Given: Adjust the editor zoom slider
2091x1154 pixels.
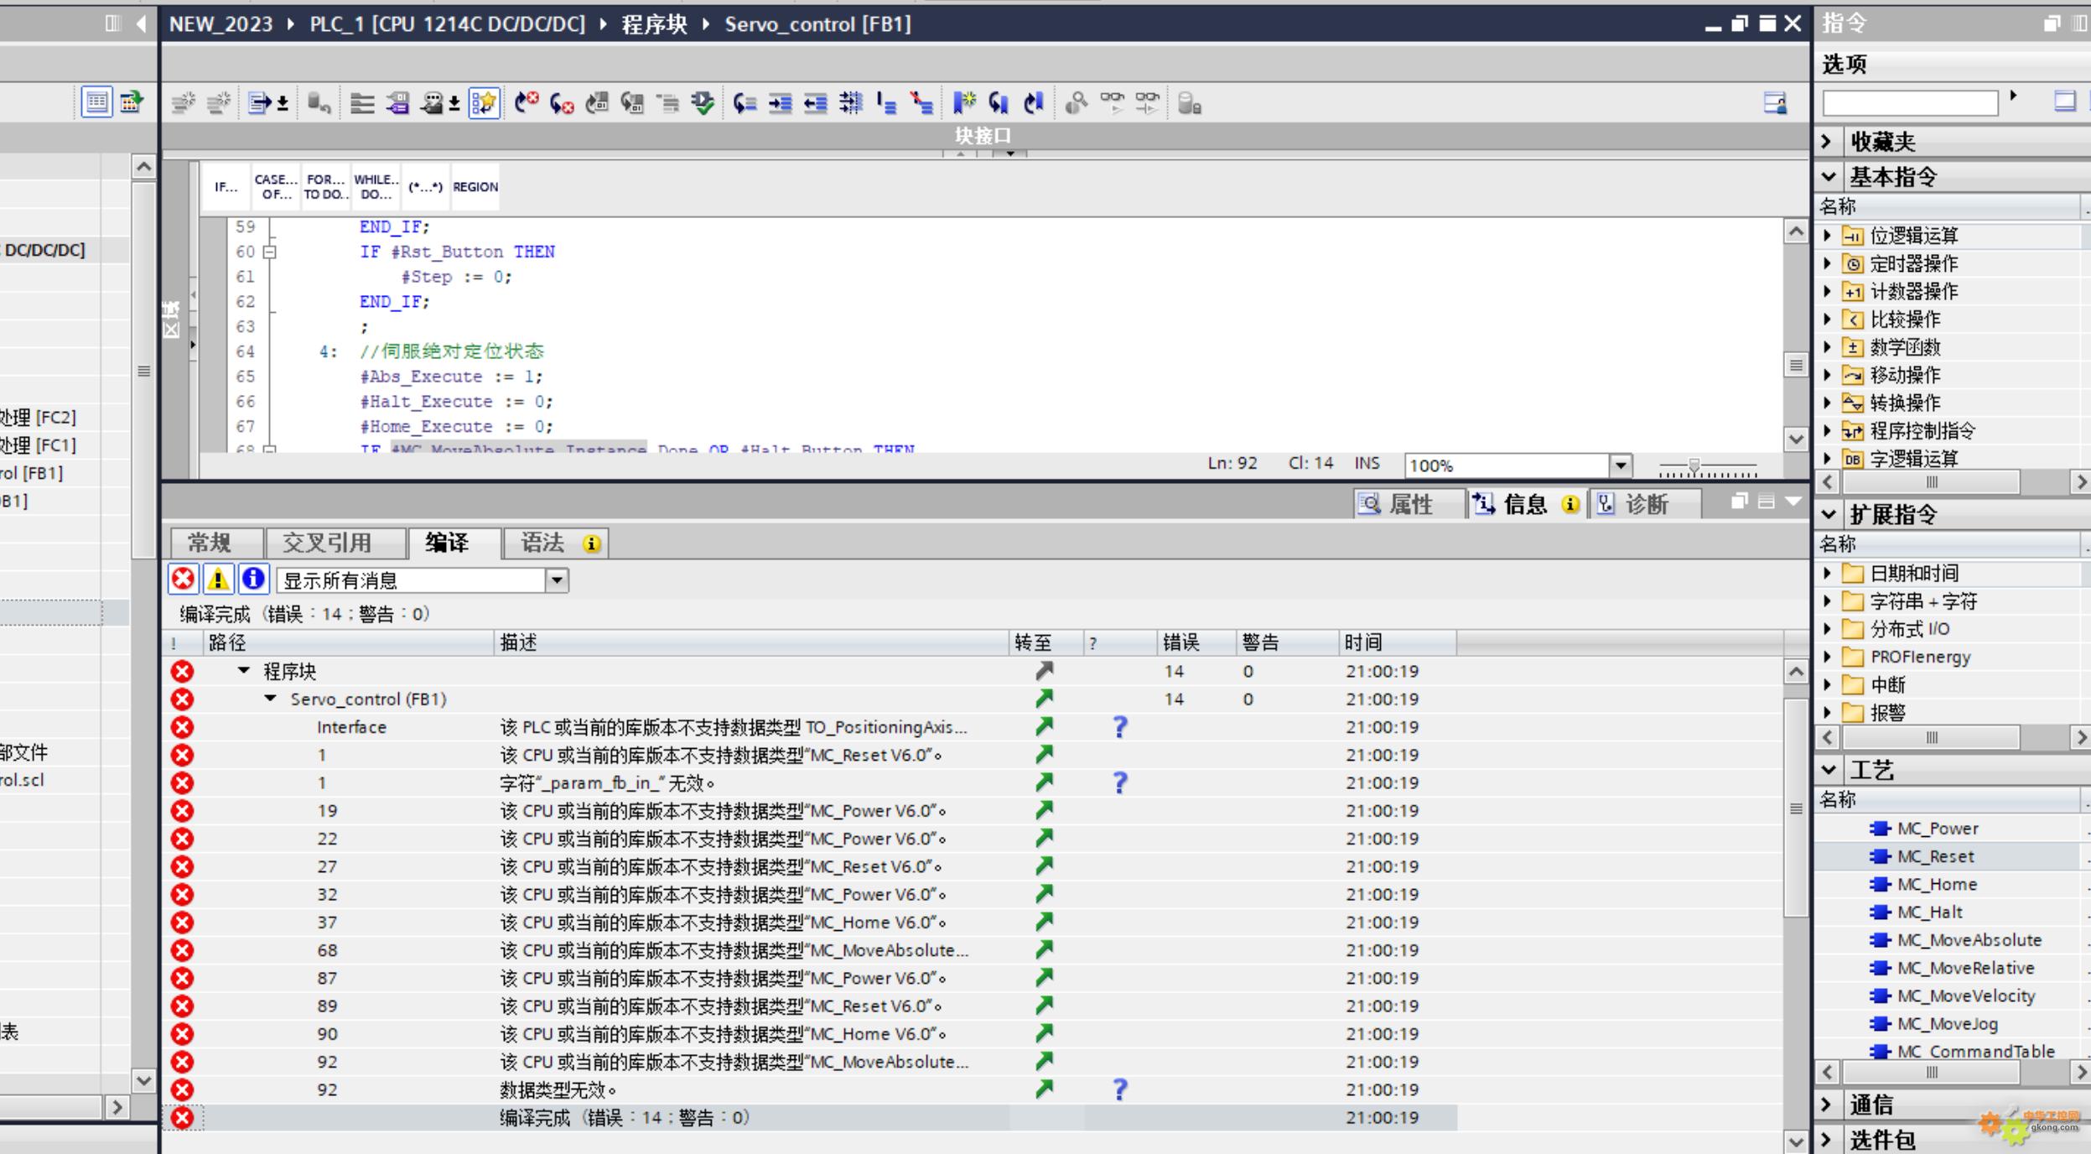Looking at the screenshot, I should (1694, 465).
